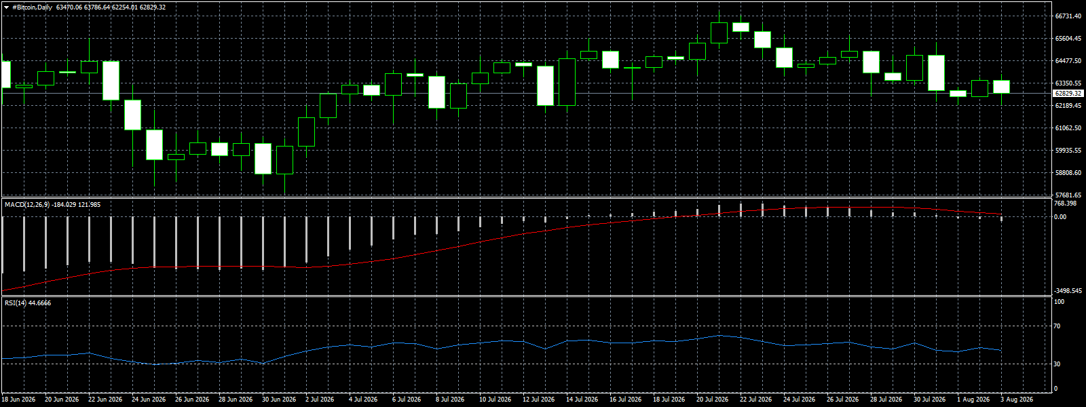The height and width of the screenshot is (407, 1086).
Task: Click the 65604.45 price axis label
Action: click(x=1068, y=39)
